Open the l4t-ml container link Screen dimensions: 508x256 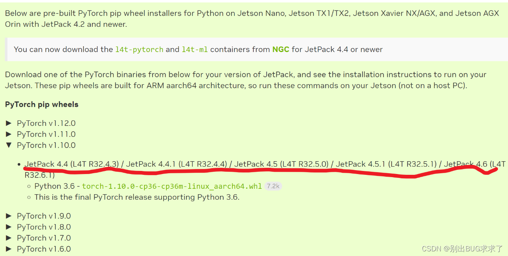coord(195,50)
